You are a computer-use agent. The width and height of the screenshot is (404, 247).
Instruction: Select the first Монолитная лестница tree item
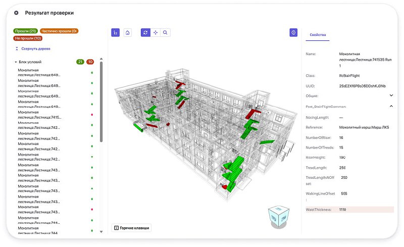[39, 73]
